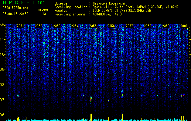The image size is (191, 121).
Task: Click the 0509152350.png filename
Action: tap(15, 8)
